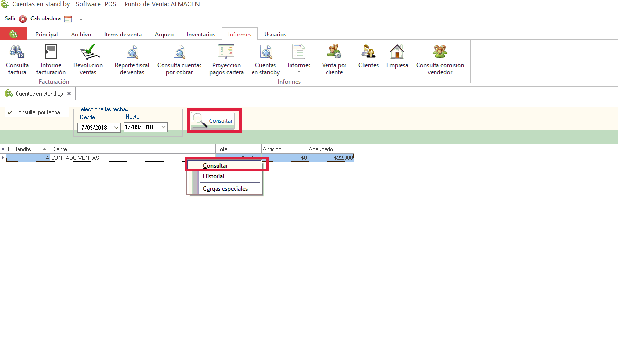
Task: Expand the Hasta date dropdown
Action: pyautogui.click(x=163, y=127)
